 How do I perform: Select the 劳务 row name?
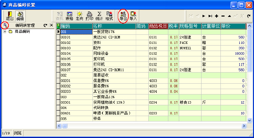(114, 119)
